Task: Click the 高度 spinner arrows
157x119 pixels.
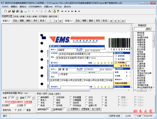Action: pyautogui.click(x=33, y=98)
